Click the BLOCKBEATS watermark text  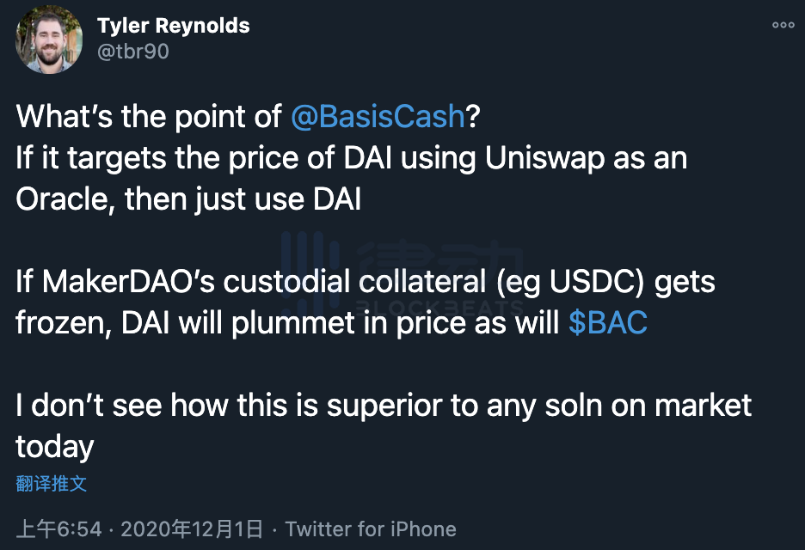tap(439, 305)
